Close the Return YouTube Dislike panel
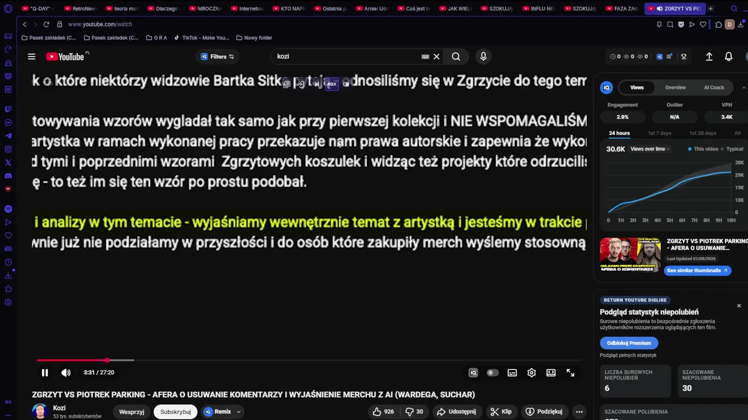This screenshot has height=420, width=748. coord(739,306)
